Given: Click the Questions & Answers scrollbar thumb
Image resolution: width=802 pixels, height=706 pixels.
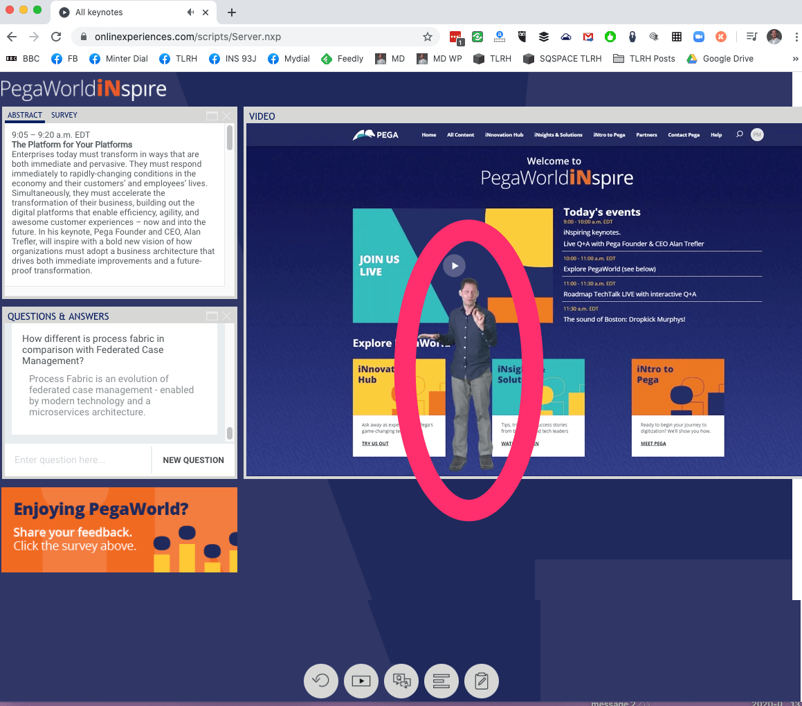Looking at the screenshot, I should [230, 433].
